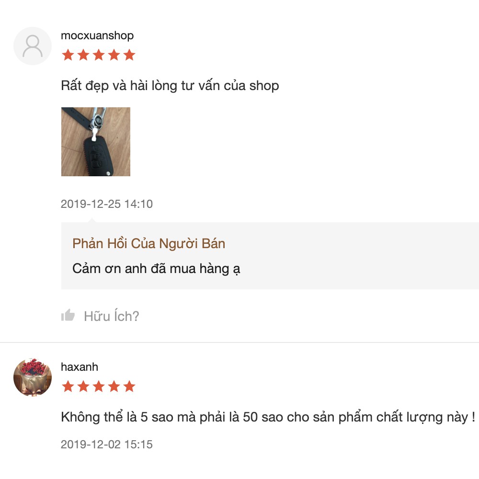The width and height of the screenshot is (479, 479).
Task: Click second star of haxanh's rating
Action: pyautogui.click(x=83, y=387)
